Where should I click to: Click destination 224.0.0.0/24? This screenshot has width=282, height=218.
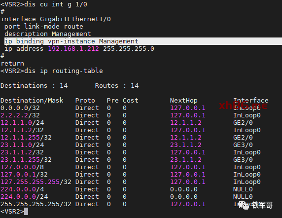point(24,197)
